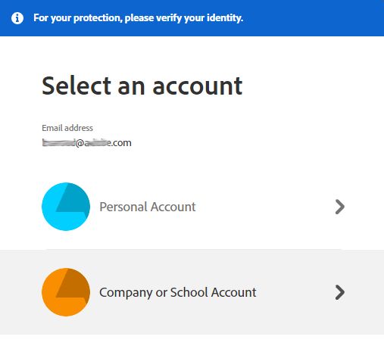Open Personal Account via its right chevron

click(340, 207)
